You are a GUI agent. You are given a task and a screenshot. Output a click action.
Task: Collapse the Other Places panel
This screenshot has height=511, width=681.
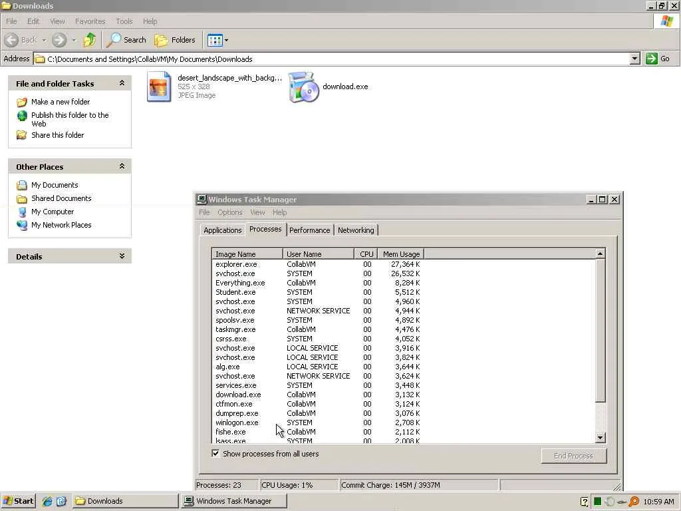(x=122, y=166)
